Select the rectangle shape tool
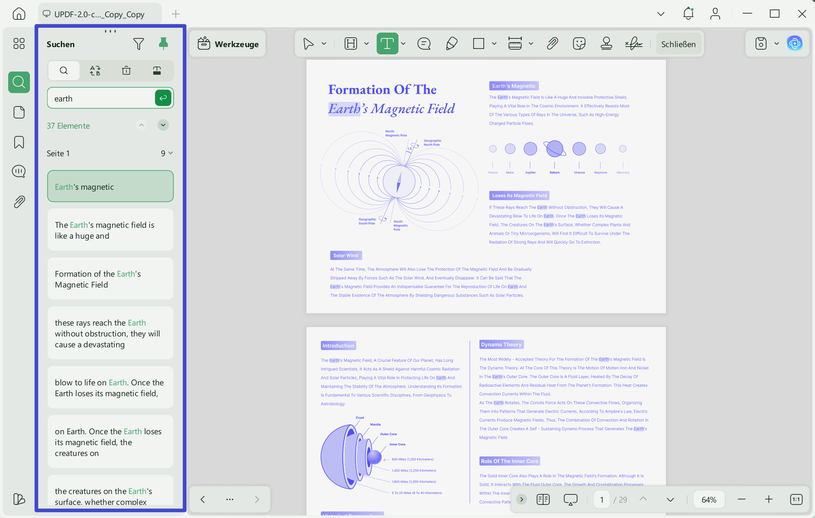815x518 pixels. click(x=479, y=44)
